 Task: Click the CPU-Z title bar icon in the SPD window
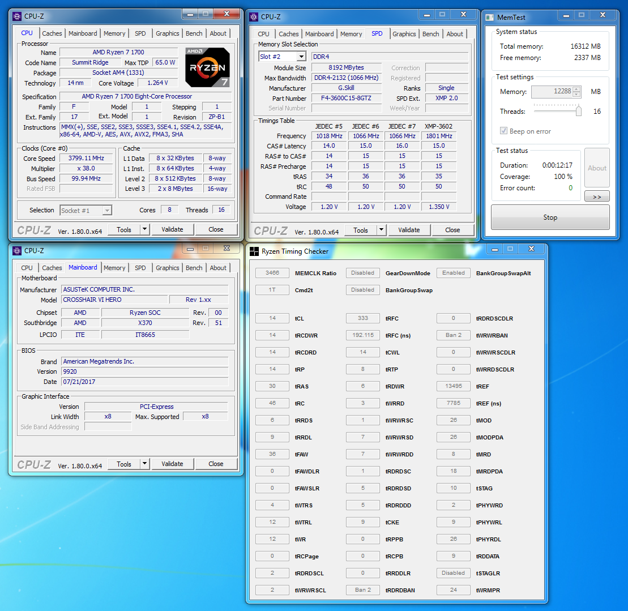point(254,17)
